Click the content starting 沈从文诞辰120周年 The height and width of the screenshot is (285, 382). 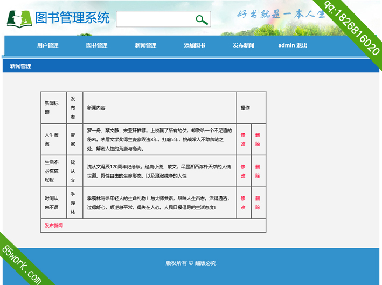(x=159, y=171)
